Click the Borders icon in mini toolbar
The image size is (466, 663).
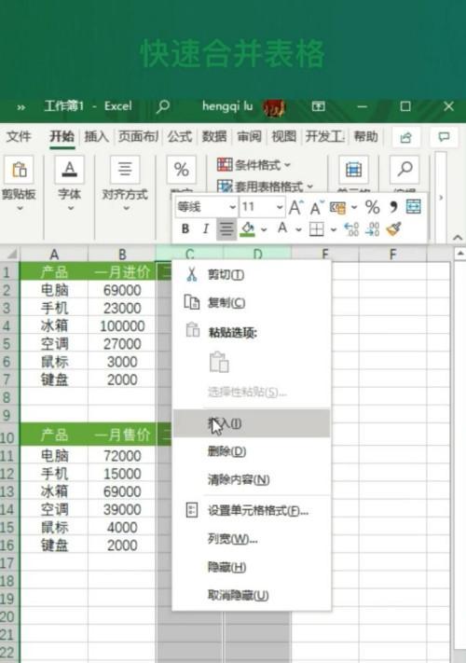pyautogui.click(x=317, y=229)
